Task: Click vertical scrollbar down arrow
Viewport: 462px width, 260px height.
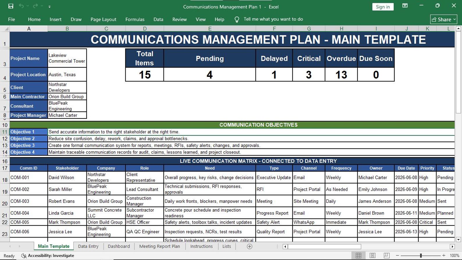Action: pos(458,240)
